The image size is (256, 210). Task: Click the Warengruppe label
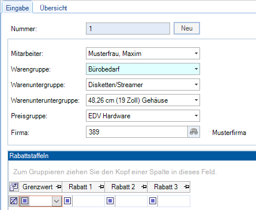pyautogui.click(x=31, y=69)
